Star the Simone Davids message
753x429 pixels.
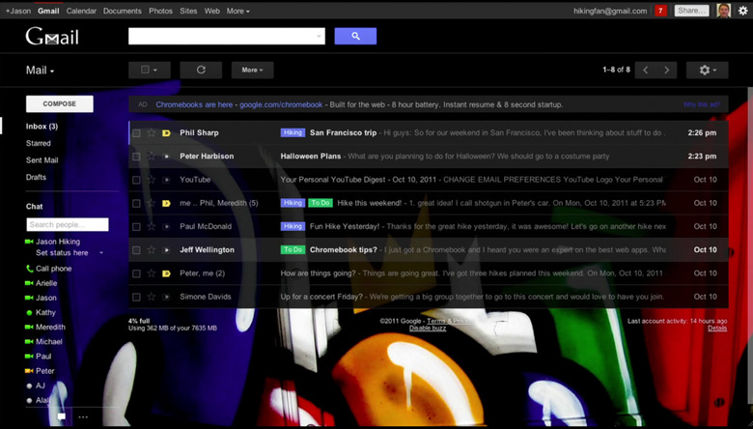(x=152, y=297)
